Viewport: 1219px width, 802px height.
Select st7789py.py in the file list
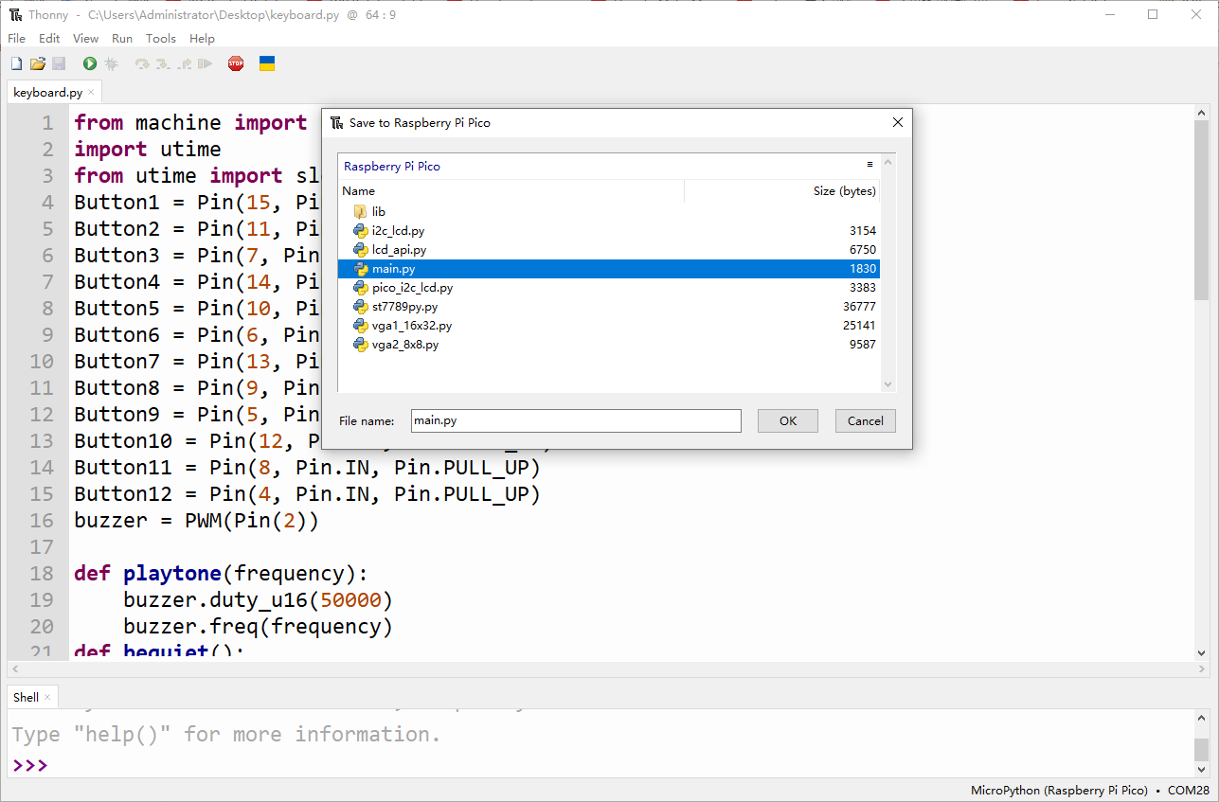click(x=609, y=306)
